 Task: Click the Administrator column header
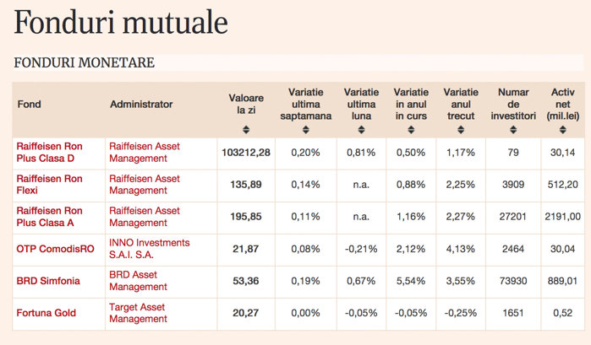pos(141,105)
